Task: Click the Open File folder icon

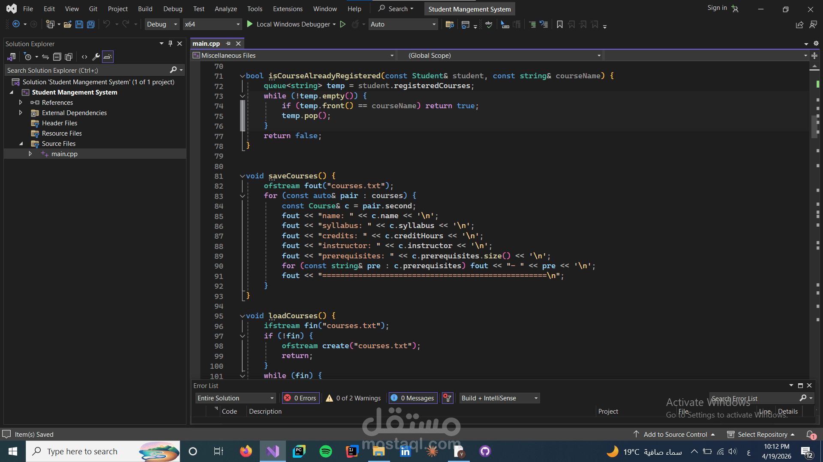Action: tap(67, 24)
